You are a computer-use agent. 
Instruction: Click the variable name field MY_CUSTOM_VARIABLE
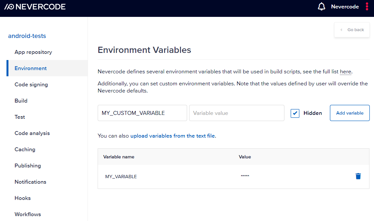[x=142, y=113]
